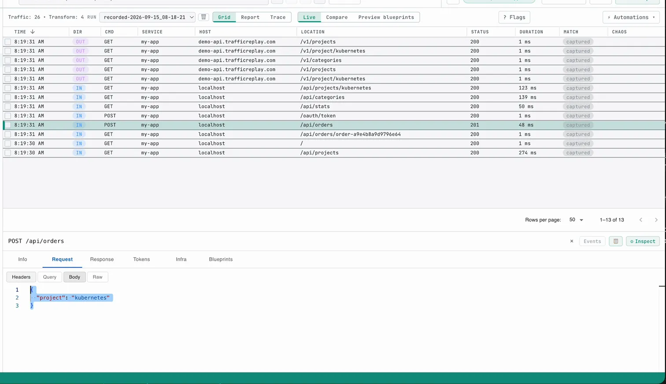The image size is (666, 384).
Task: Click OUT badge in /v1/categories row
Action: tap(80, 60)
